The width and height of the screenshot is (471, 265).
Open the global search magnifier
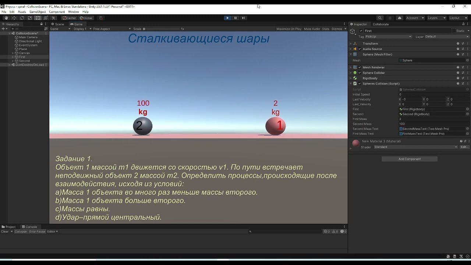[380, 18]
